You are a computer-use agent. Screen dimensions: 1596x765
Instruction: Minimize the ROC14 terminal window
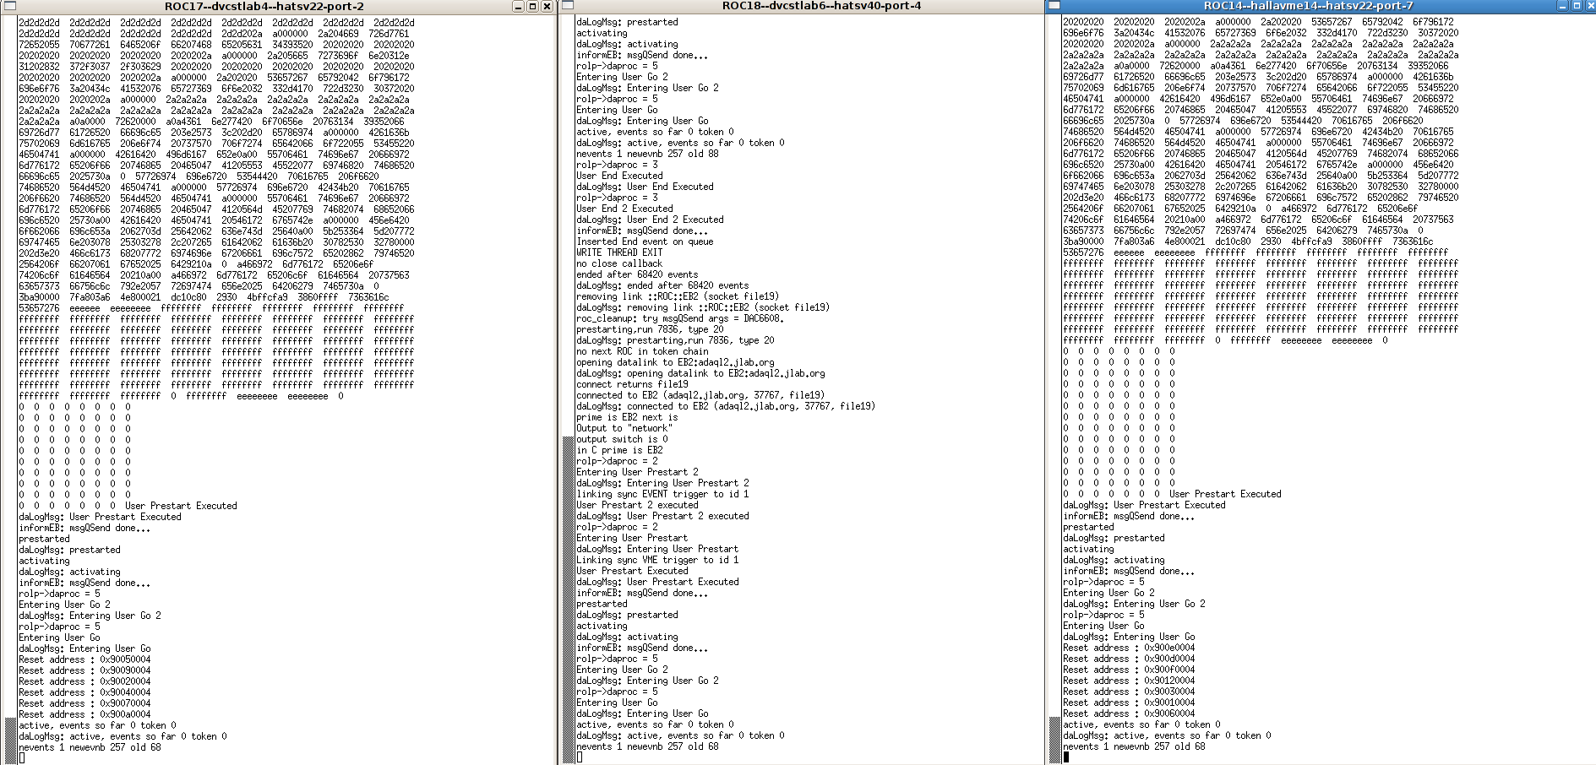click(x=1563, y=6)
